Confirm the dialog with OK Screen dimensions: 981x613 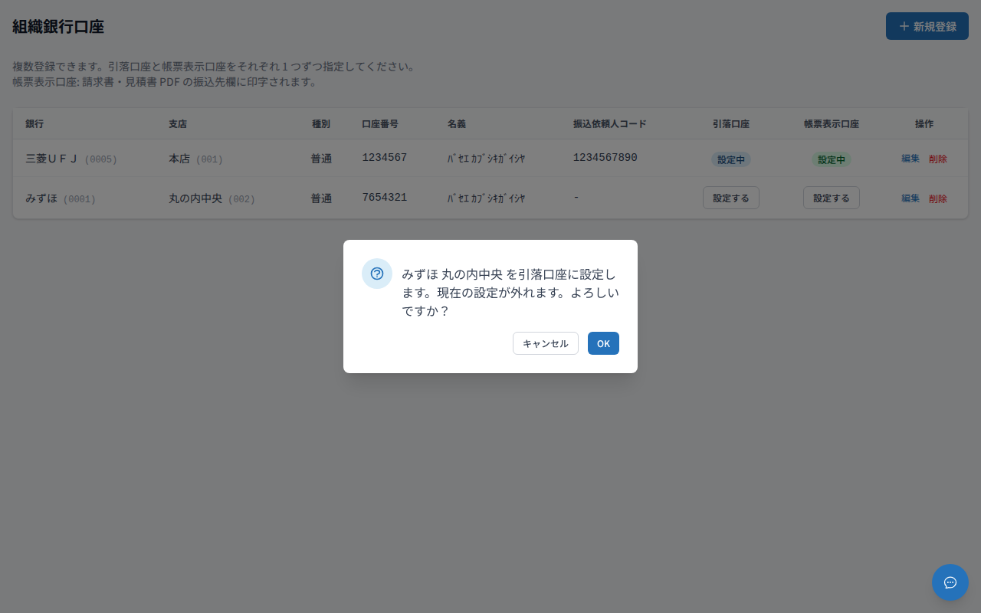tap(603, 343)
